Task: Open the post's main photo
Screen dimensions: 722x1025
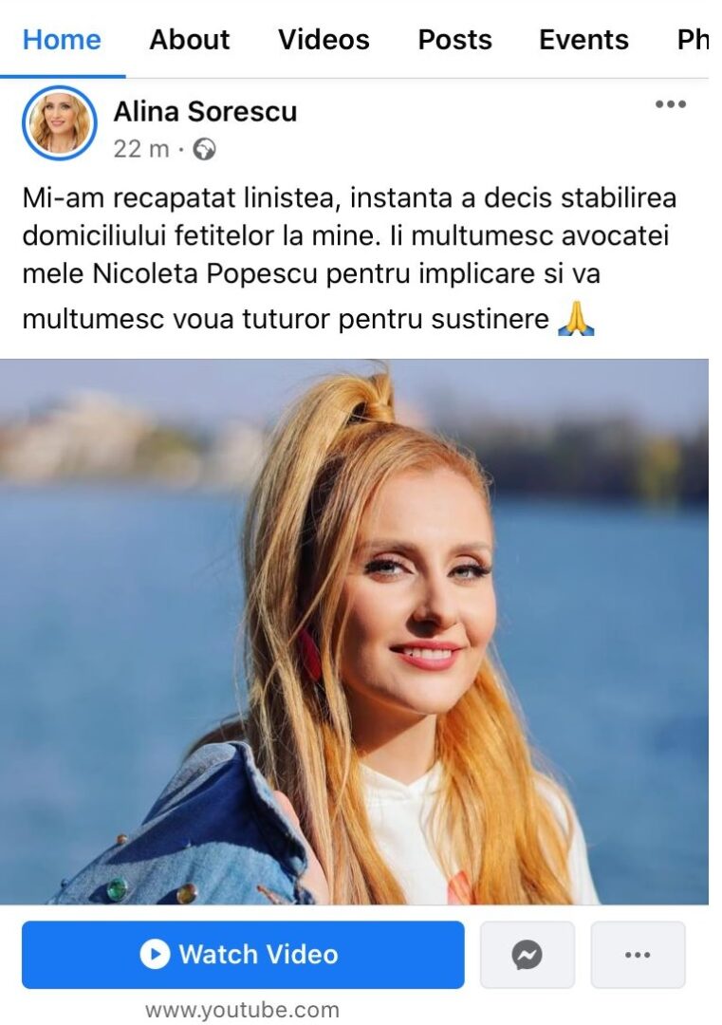Action: coord(354,631)
